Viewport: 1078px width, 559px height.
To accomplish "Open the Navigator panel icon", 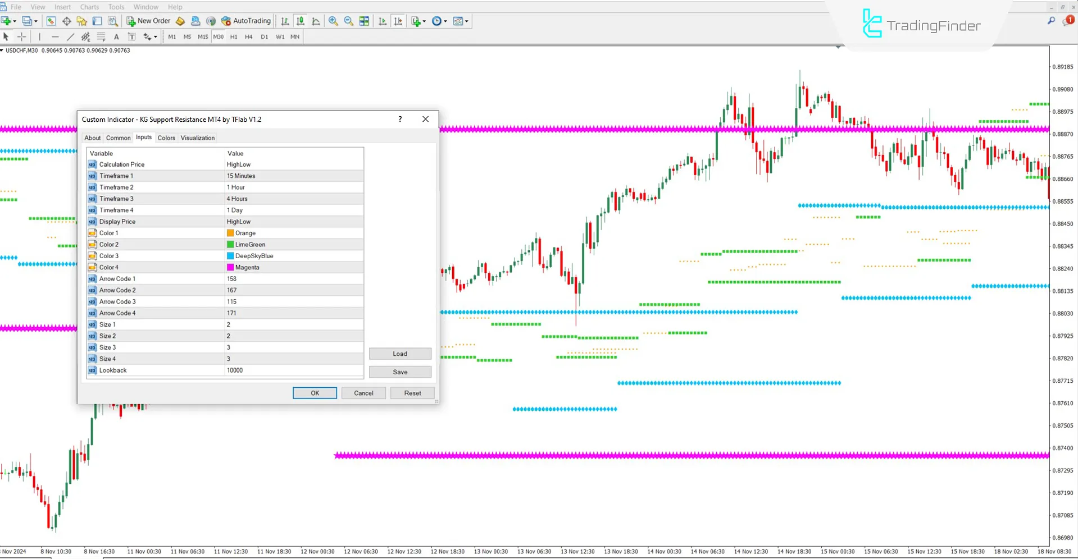I will [x=81, y=21].
